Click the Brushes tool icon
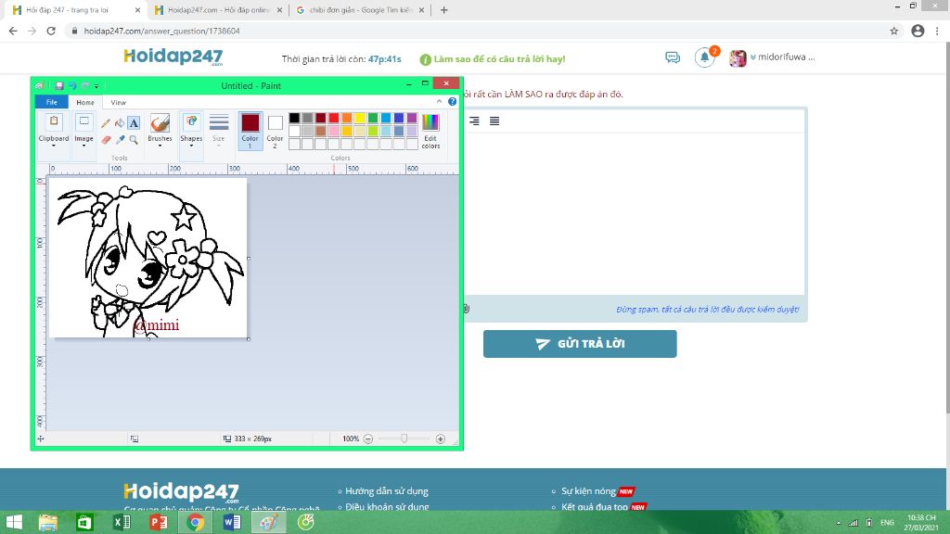 pos(160,123)
